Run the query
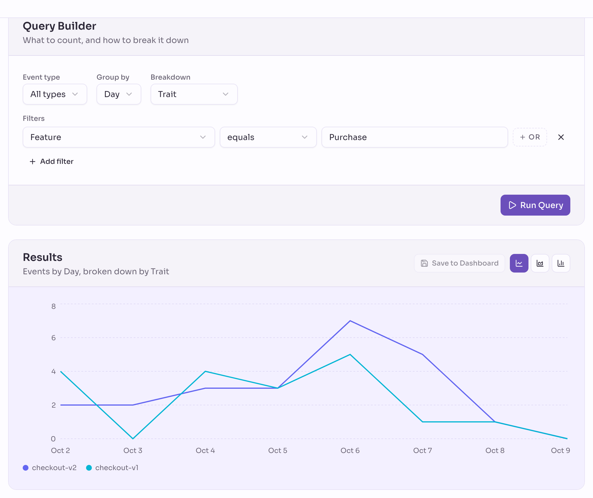This screenshot has height=498, width=593. point(535,205)
